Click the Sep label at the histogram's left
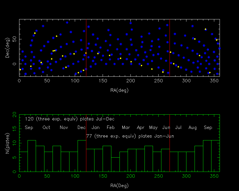The image size is (239, 191). [29, 128]
